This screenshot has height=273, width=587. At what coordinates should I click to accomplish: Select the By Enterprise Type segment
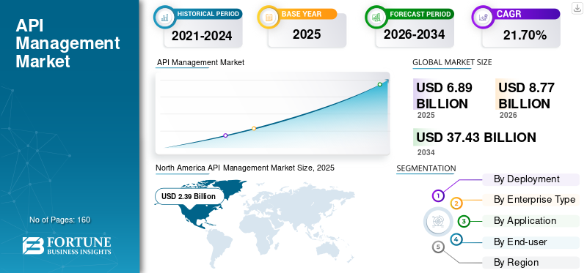(x=531, y=200)
